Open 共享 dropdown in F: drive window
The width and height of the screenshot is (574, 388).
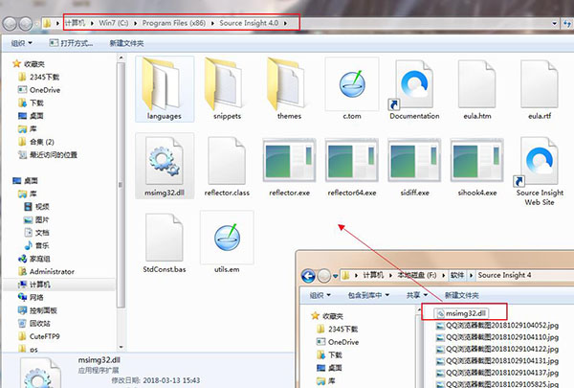pyautogui.click(x=417, y=295)
